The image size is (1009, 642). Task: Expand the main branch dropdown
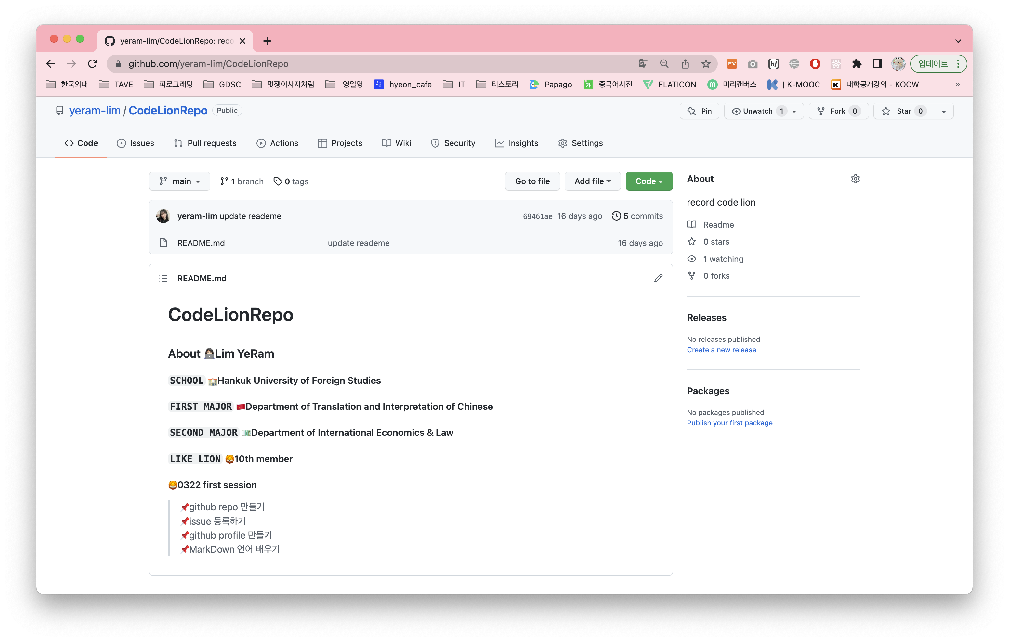(179, 181)
